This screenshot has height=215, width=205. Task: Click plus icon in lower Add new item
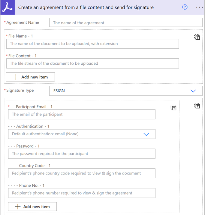[x=18, y=207]
